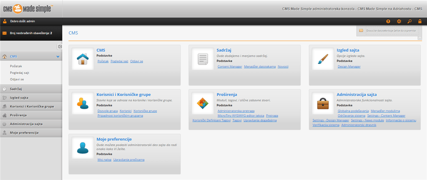This screenshot has height=180, width=427.
Task: Click the padlock logout icon
Action: (419, 21)
